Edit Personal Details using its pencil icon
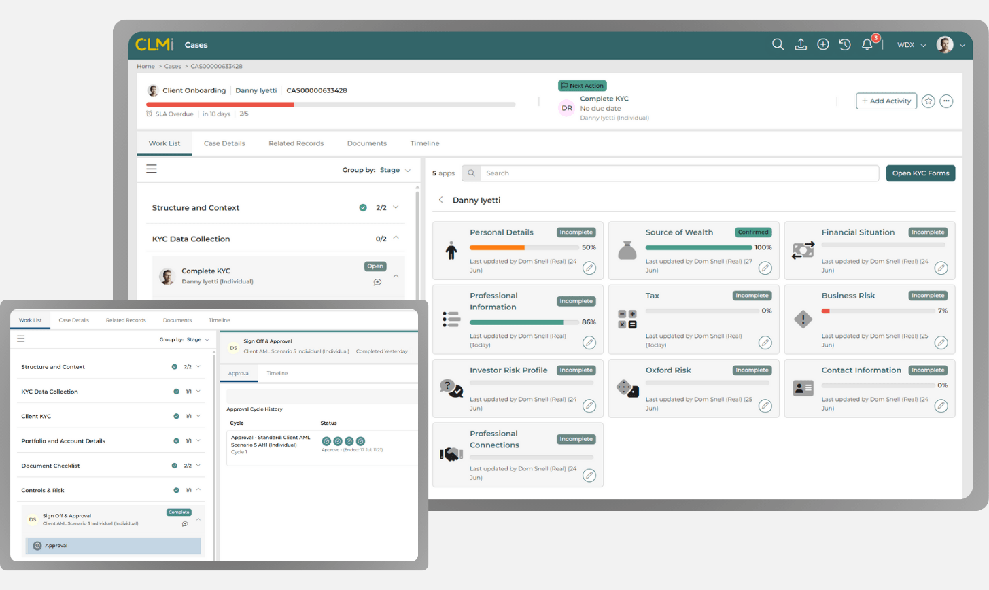 pos(589,268)
